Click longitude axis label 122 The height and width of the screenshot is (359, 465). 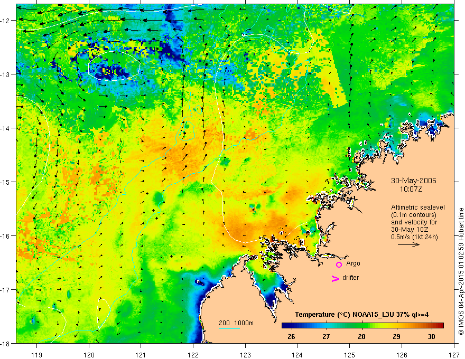[193, 355]
